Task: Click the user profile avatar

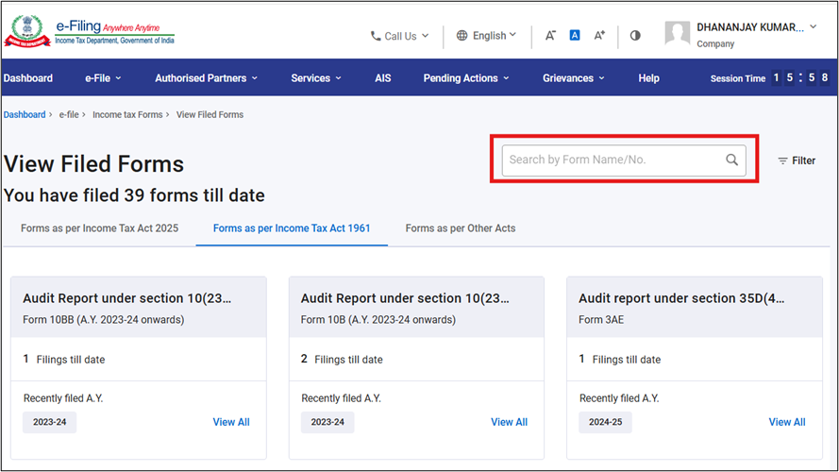Action: click(x=677, y=34)
